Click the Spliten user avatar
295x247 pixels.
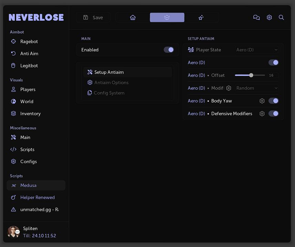(13, 232)
